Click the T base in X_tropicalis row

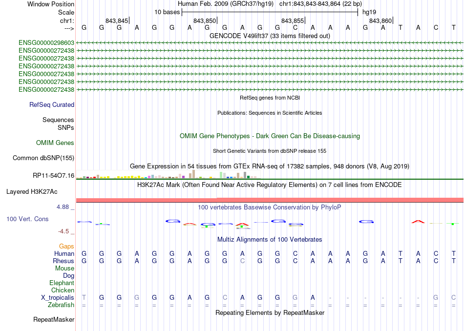click(84, 298)
